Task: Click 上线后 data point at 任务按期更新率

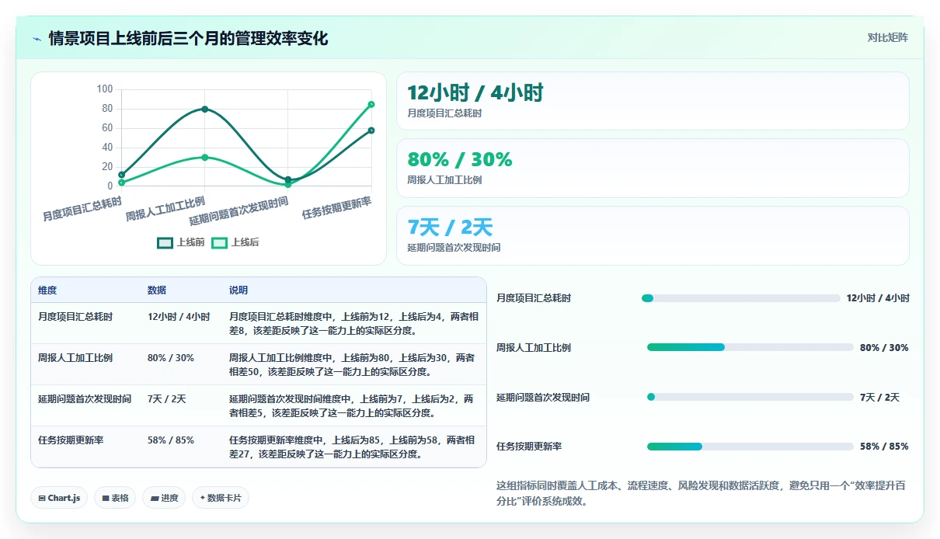Action: pos(371,104)
